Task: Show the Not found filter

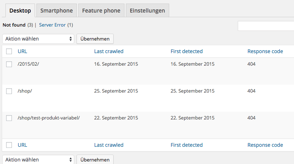Action: 14,25
